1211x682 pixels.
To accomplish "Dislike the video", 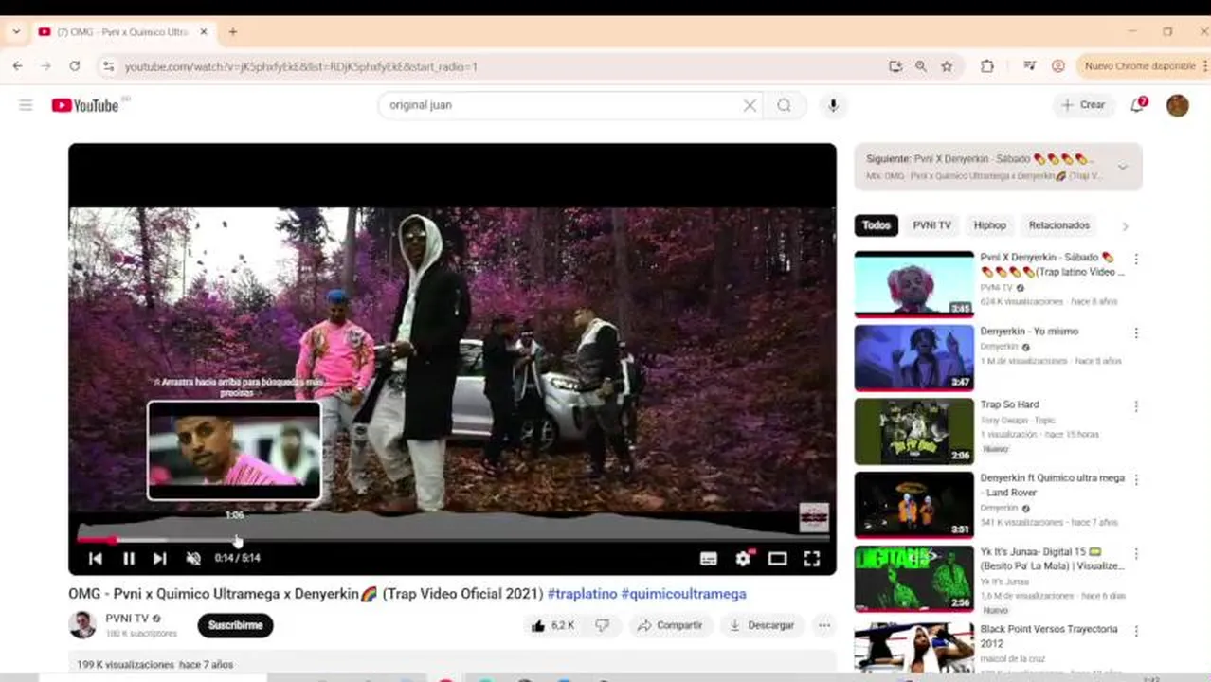I will coord(602,625).
